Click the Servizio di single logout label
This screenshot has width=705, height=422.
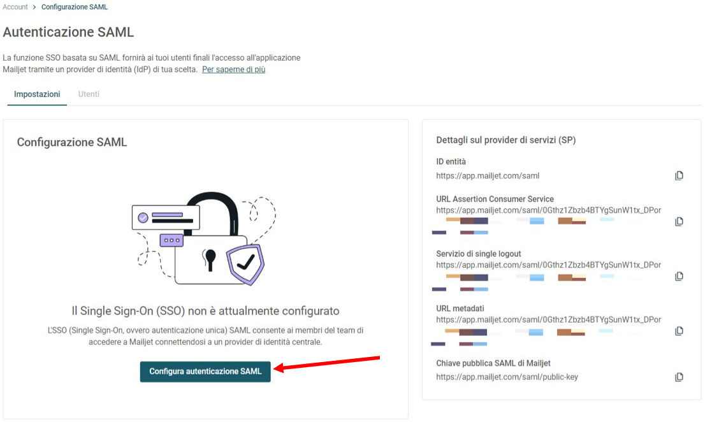tap(478, 254)
